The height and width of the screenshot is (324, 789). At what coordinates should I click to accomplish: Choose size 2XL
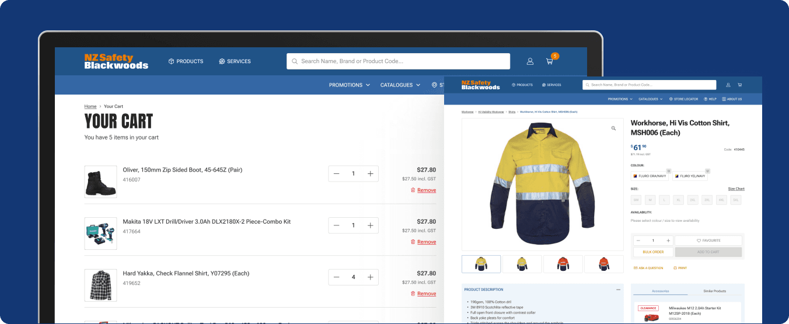tap(693, 200)
